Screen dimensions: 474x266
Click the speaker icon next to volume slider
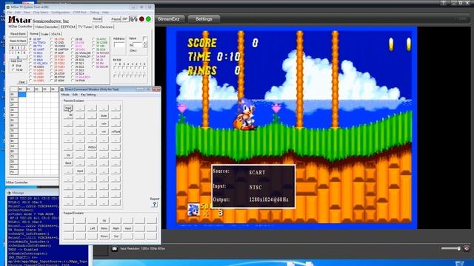click(467, 248)
